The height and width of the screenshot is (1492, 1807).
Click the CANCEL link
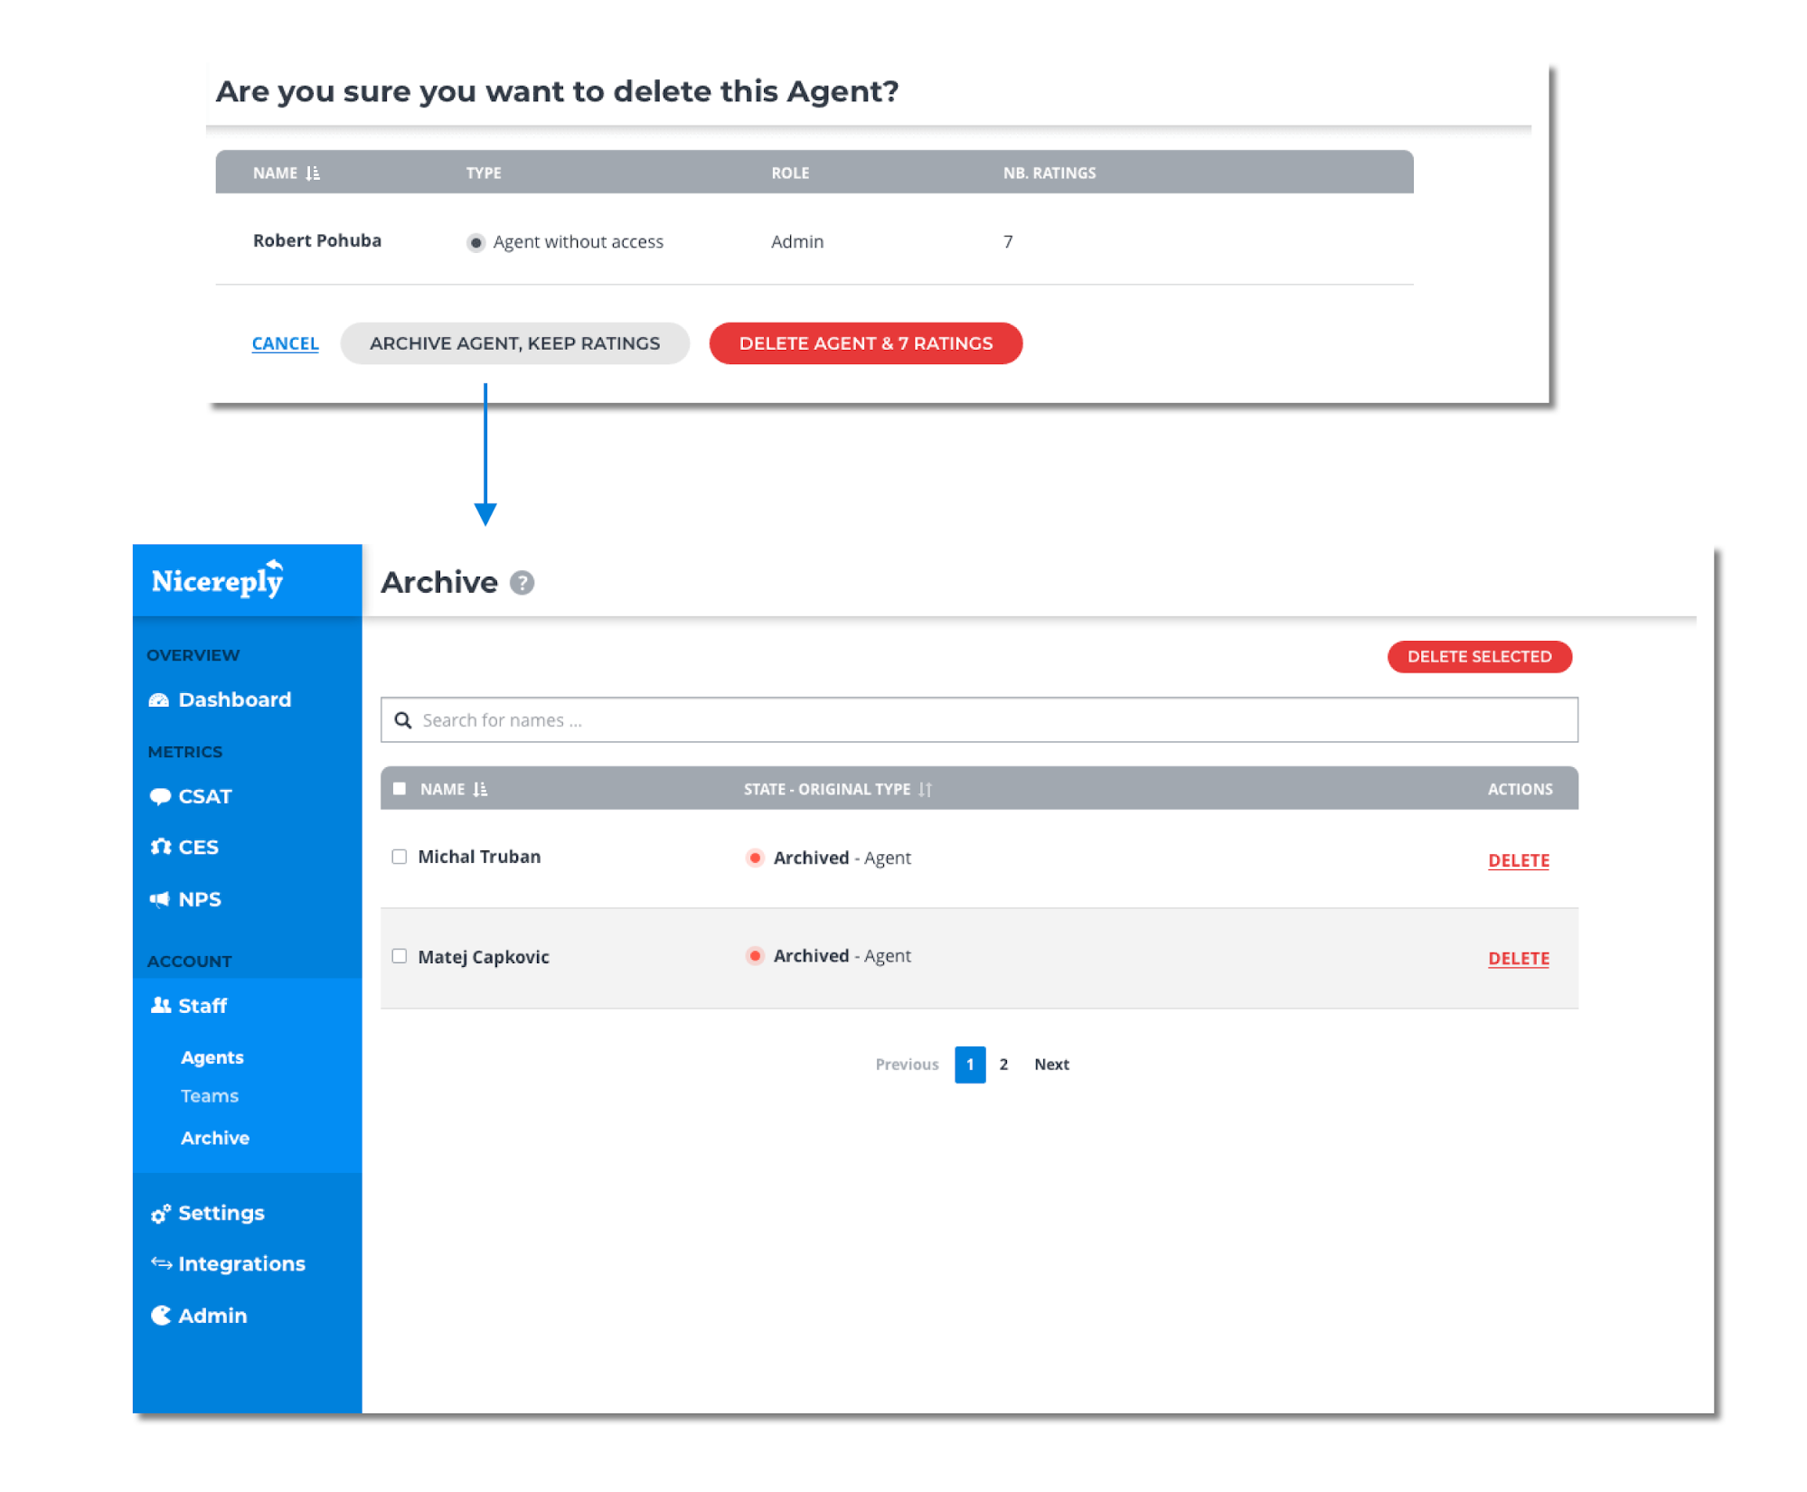[x=285, y=343]
